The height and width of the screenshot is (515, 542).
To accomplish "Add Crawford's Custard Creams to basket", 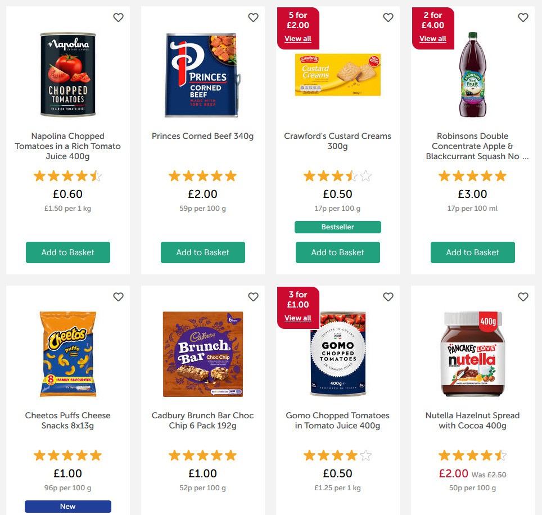I will pyautogui.click(x=337, y=252).
